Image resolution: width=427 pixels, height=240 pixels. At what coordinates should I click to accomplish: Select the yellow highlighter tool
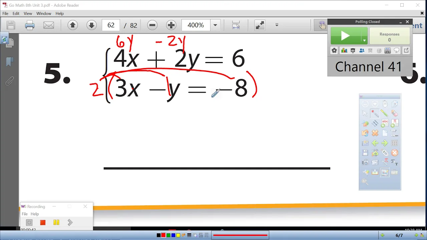[385, 114]
